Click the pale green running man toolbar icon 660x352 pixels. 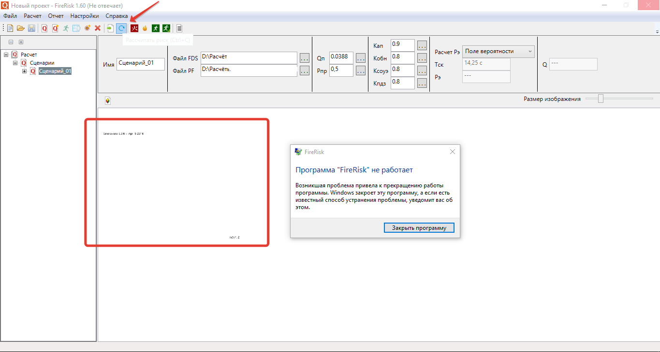click(66, 28)
